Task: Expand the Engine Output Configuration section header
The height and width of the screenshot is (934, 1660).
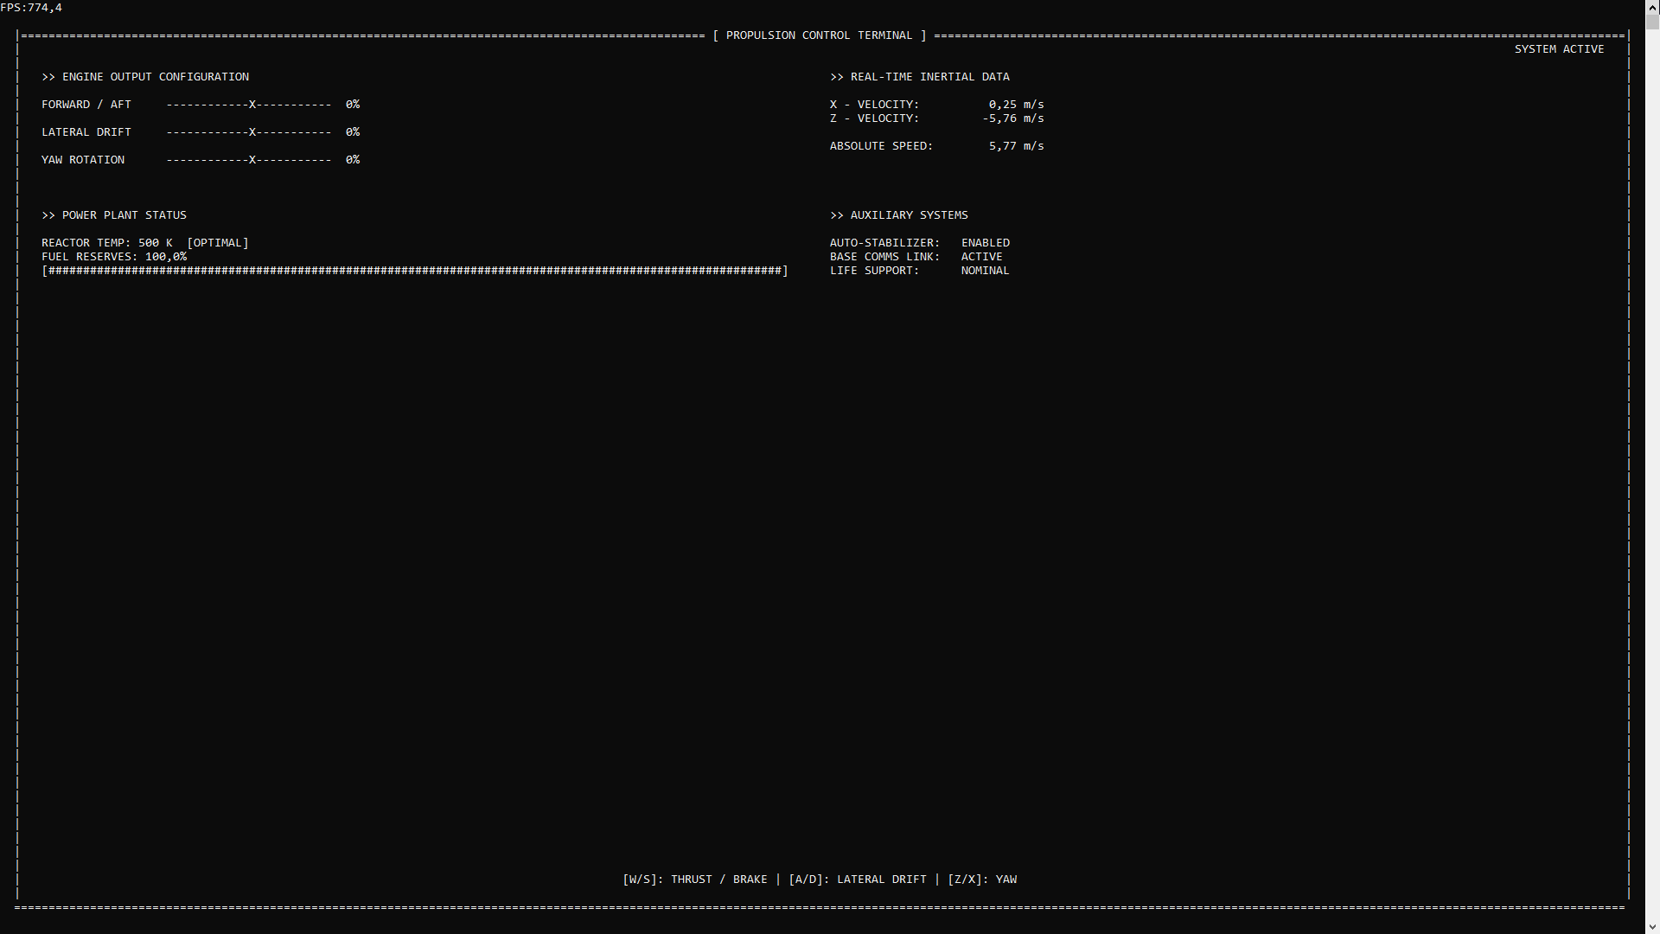Action: [x=145, y=77]
